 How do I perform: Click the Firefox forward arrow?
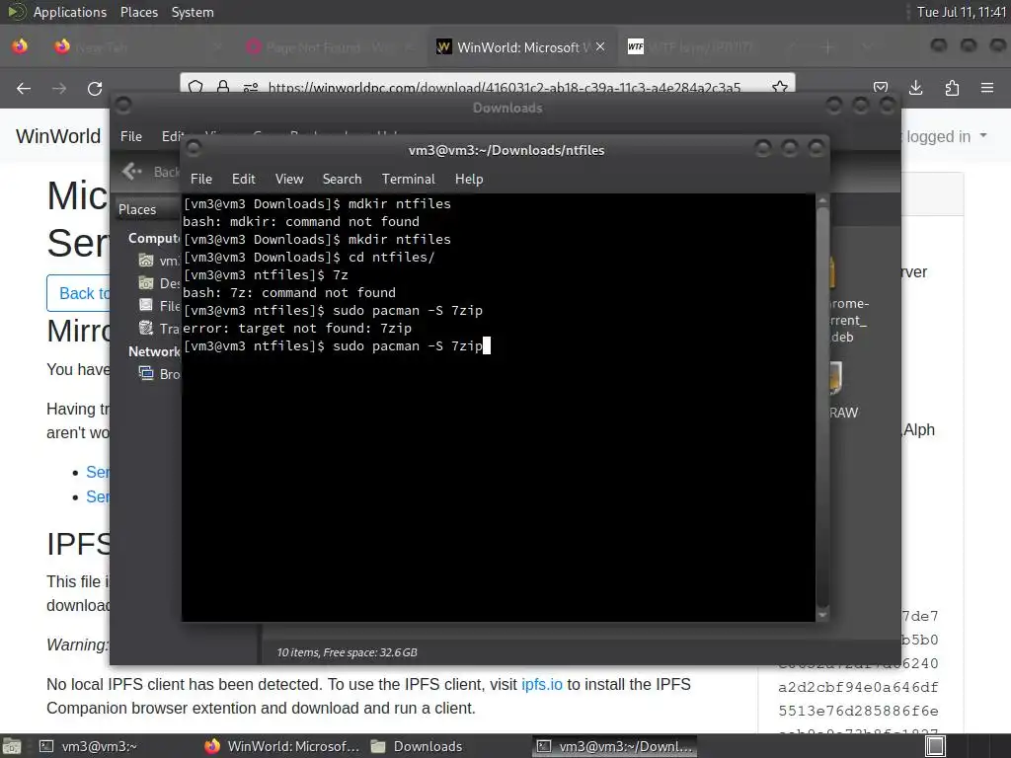(59, 88)
